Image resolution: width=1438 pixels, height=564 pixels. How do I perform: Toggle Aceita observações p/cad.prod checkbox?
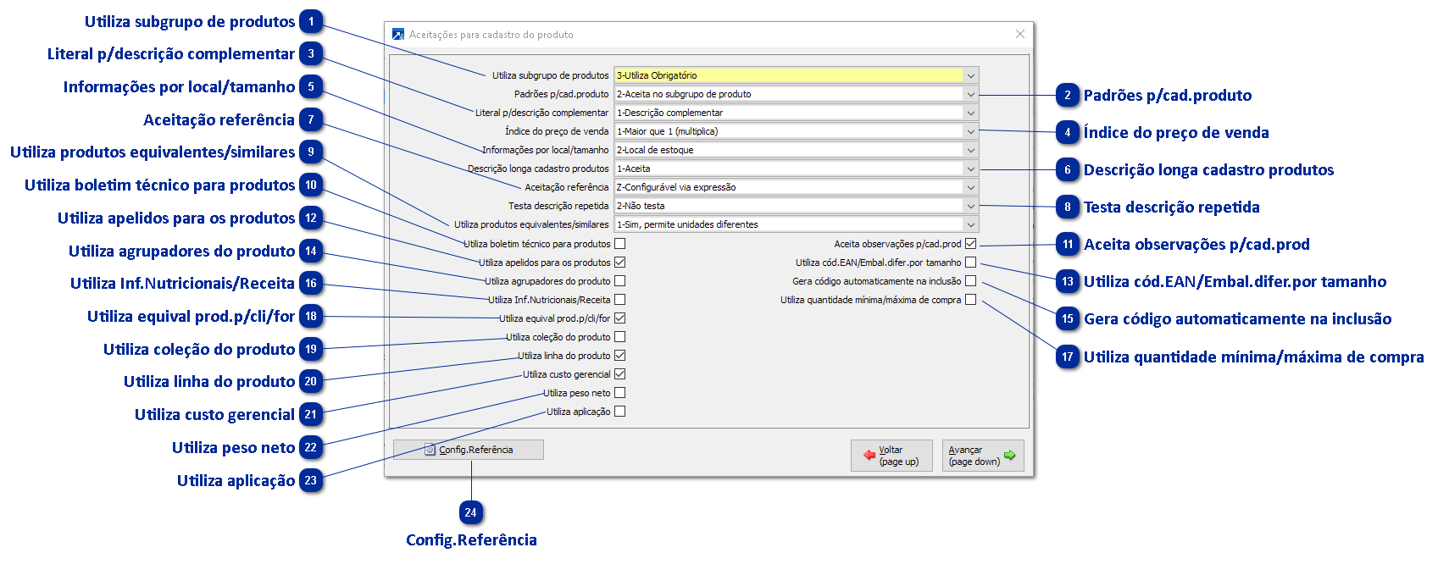(x=971, y=244)
